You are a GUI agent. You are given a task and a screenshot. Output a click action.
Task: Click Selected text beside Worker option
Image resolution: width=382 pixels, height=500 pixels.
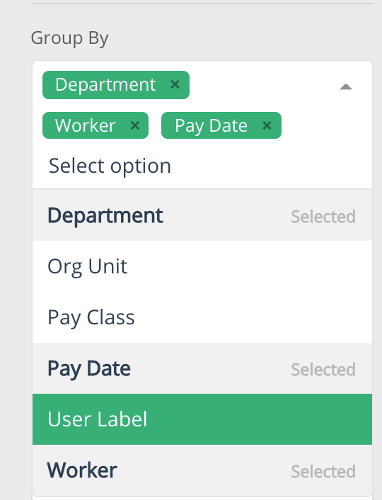(323, 471)
